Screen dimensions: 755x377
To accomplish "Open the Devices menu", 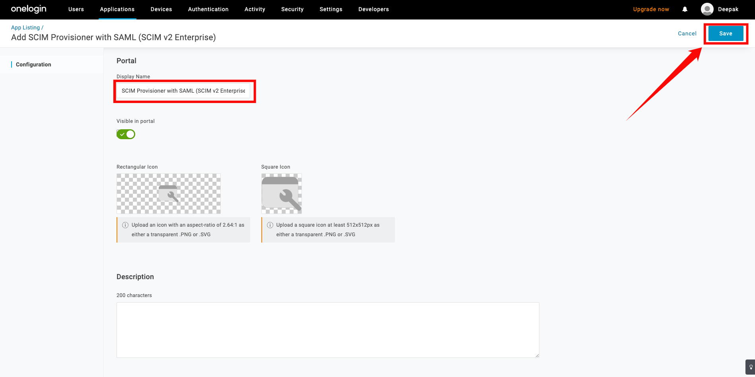I will [x=161, y=9].
